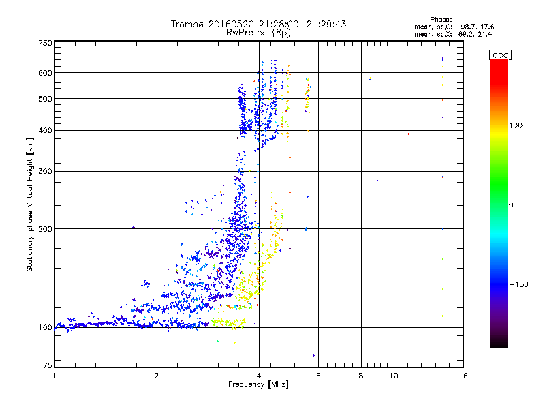
Task: Click the x-axis '10' tick label
Action: click(x=394, y=376)
